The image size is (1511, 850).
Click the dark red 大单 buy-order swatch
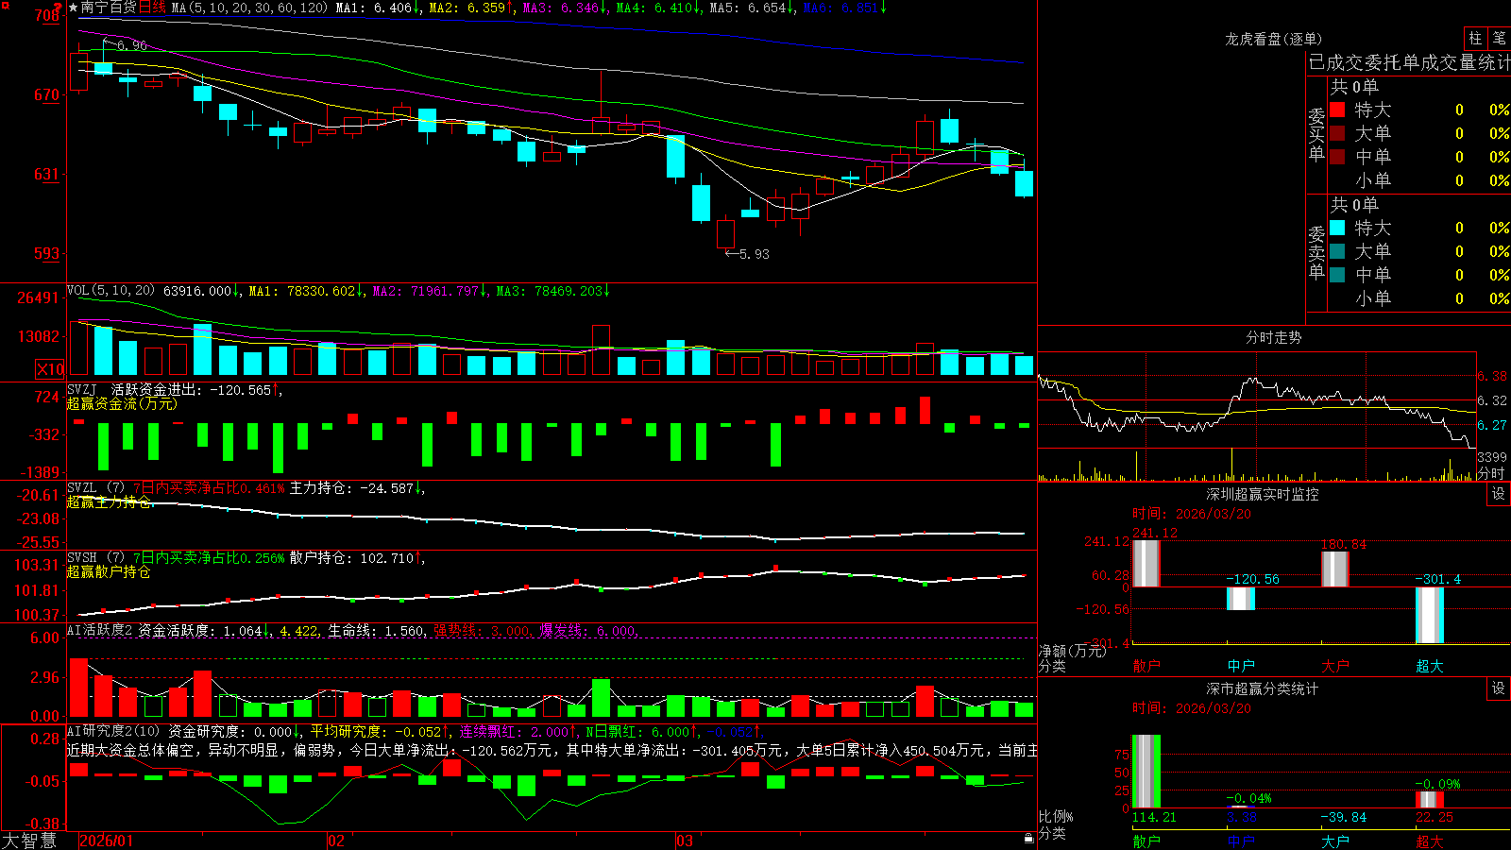tap(1337, 133)
